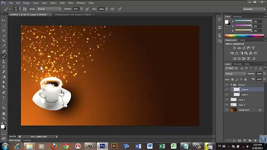
Task: Open the Timeline panel tab
Action: [x=27, y=140]
